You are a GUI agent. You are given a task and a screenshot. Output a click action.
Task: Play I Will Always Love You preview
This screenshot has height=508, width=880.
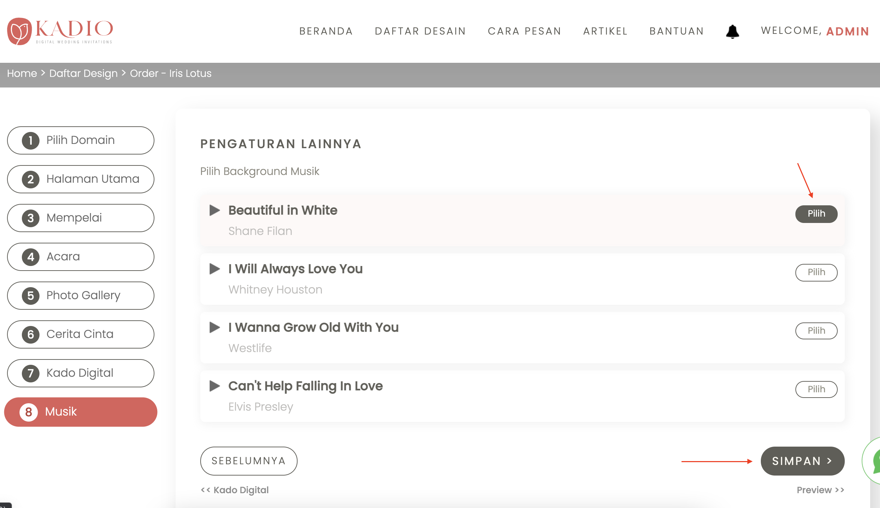click(214, 269)
